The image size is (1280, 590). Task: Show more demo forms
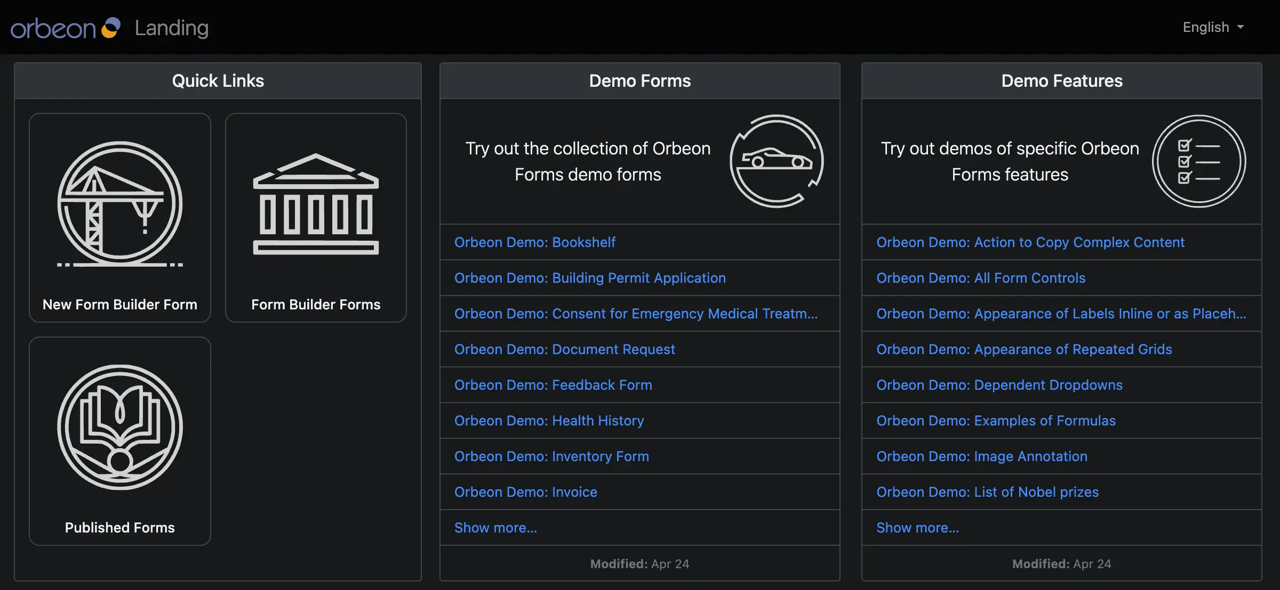(495, 528)
